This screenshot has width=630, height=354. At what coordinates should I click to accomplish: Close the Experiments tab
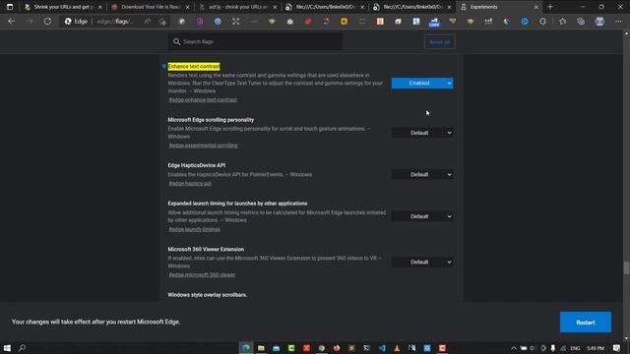(535, 7)
